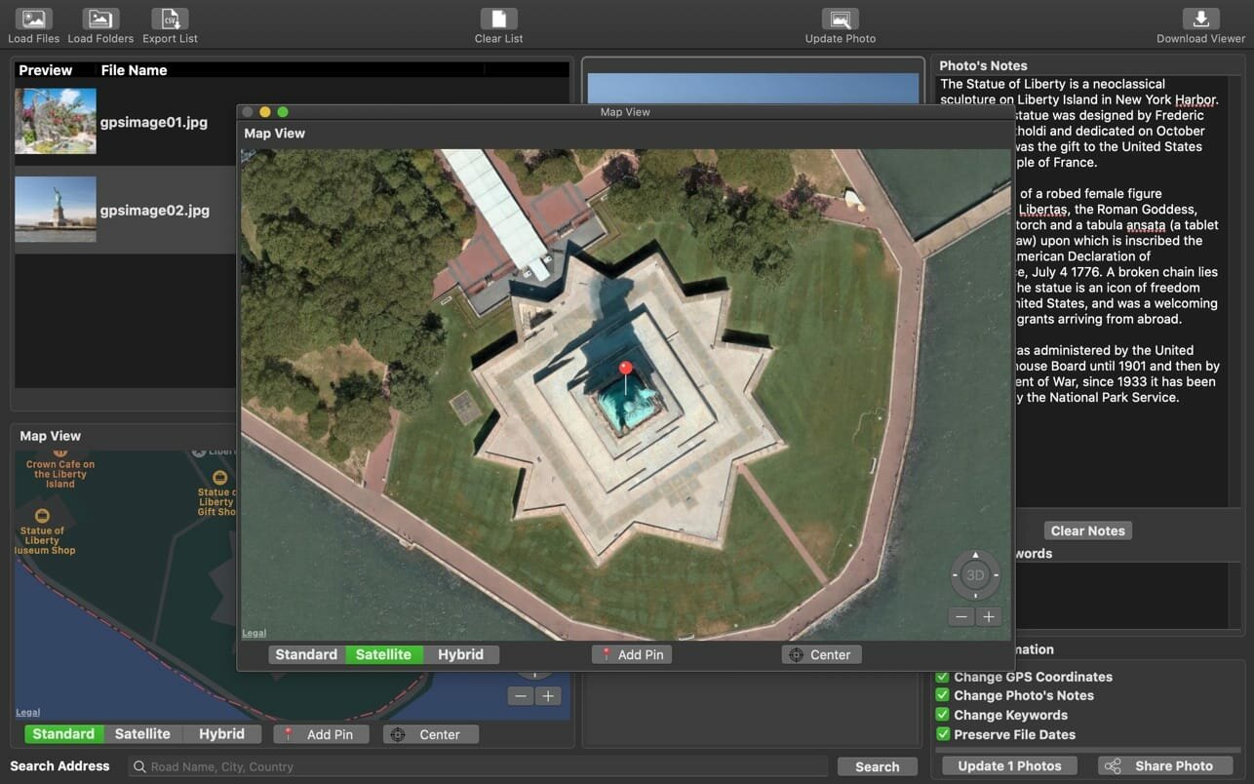Viewport: 1254px width, 784px height.
Task: Click the Update 1 Photos button
Action: (1009, 765)
